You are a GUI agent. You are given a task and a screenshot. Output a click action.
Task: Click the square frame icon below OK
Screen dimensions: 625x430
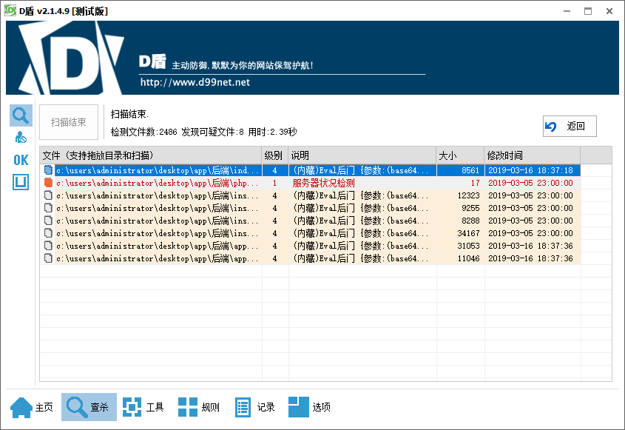tap(21, 182)
